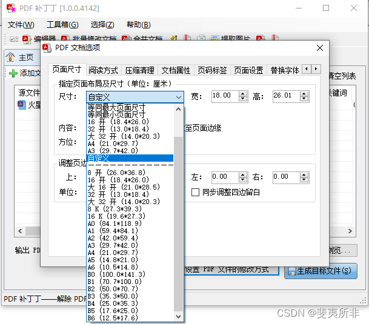Decrease 宽 width with down stepper
Image resolution: width=369 pixels, height=324 pixels.
tap(242, 99)
